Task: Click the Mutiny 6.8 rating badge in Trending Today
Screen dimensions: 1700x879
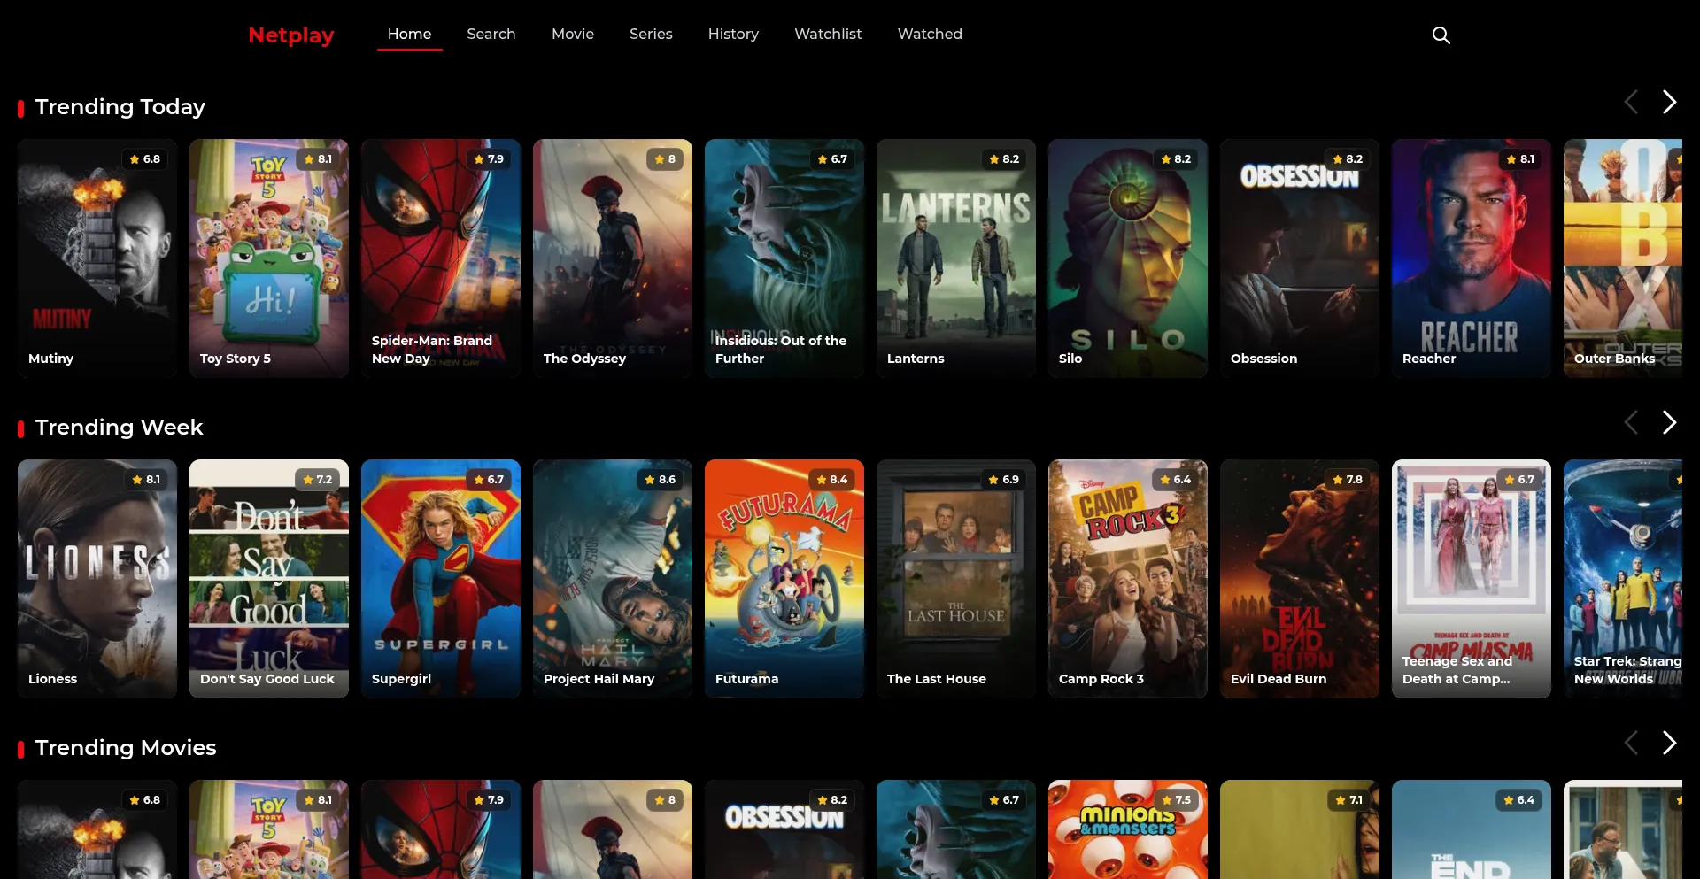Action: point(145,159)
